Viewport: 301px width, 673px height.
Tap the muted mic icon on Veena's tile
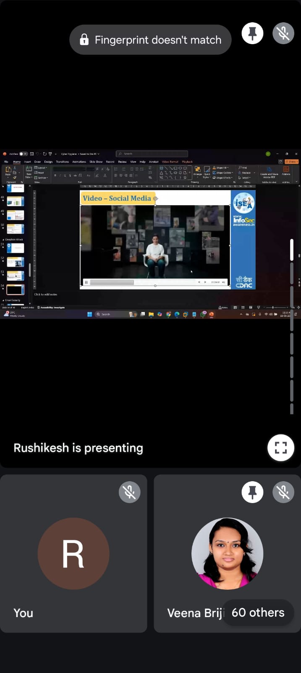pyautogui.click(x=283, y=492)
